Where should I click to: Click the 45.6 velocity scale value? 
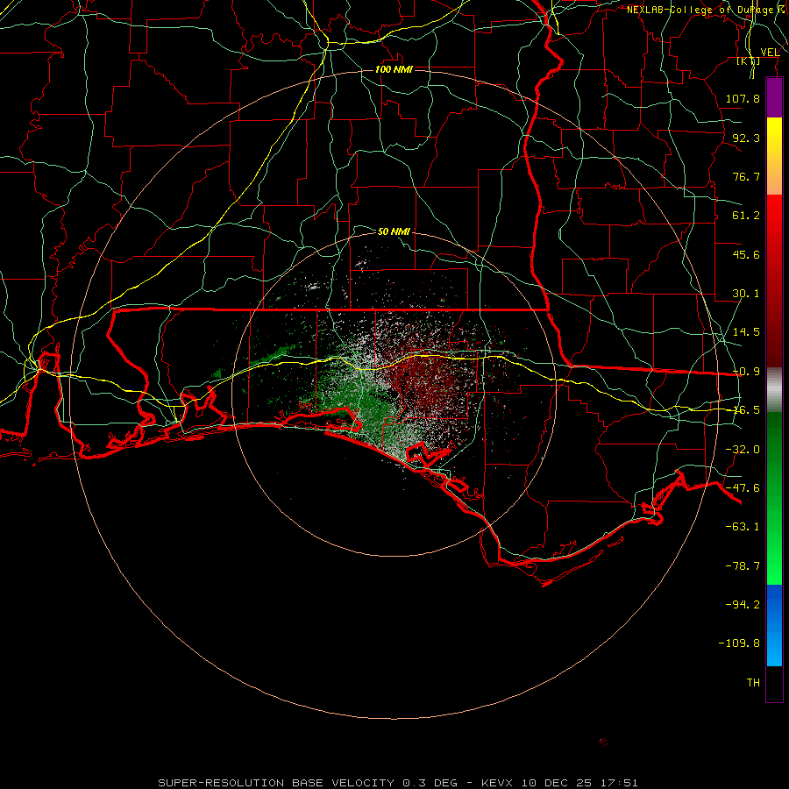pyautogui.click(x=746, y=254)
